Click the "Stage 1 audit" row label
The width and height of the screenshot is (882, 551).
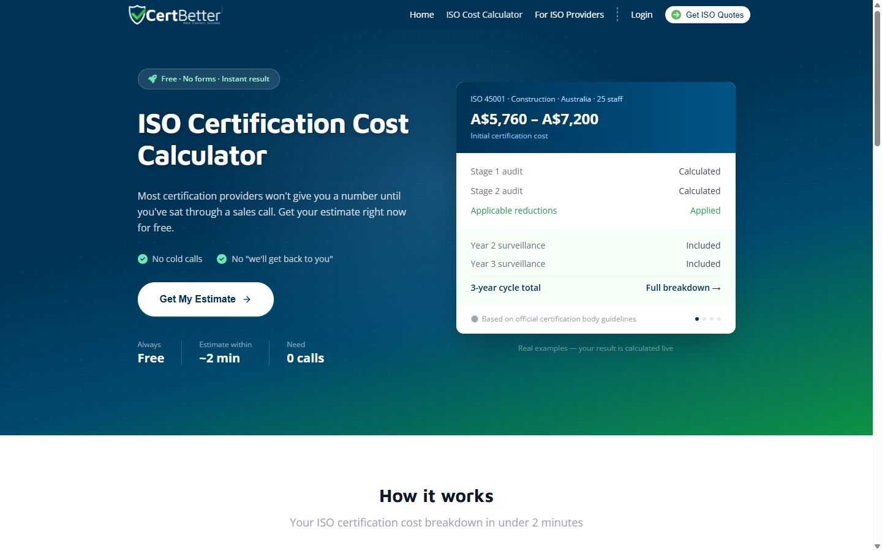point(497,171)
